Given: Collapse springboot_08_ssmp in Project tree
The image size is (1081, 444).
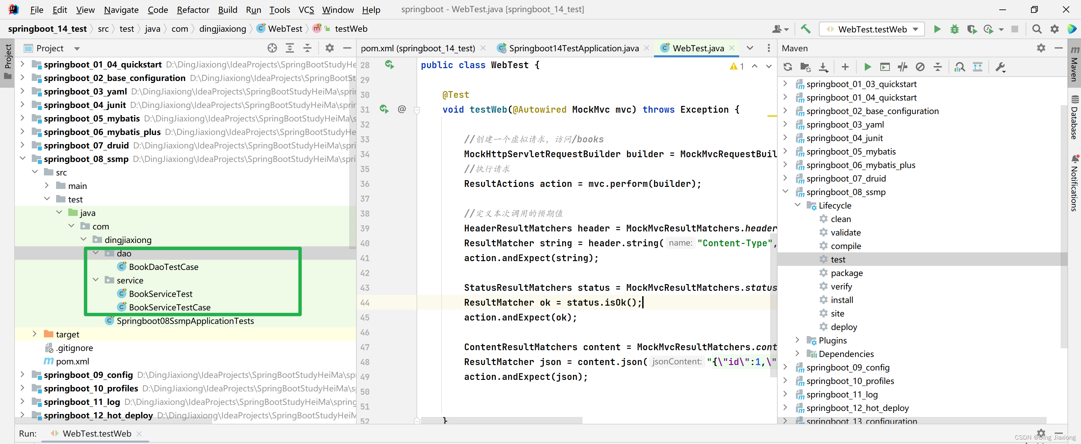Looking at the screenshot, I should pos(23,159).
